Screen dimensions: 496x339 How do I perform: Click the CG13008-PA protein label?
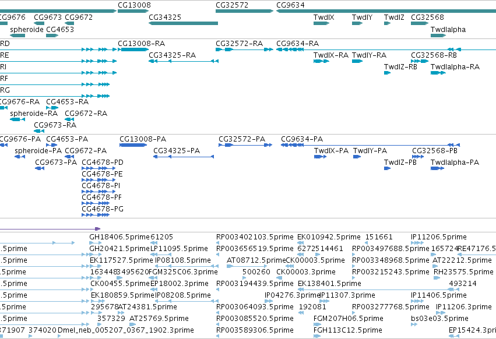point(143,139)
